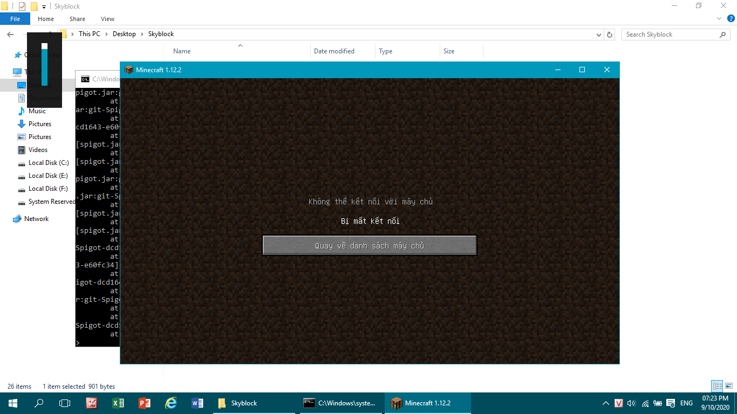Click the Downloads arrow icon beside first Pictures
The image size is (737, 414).
pyautogui.click(x=22, y=124)
